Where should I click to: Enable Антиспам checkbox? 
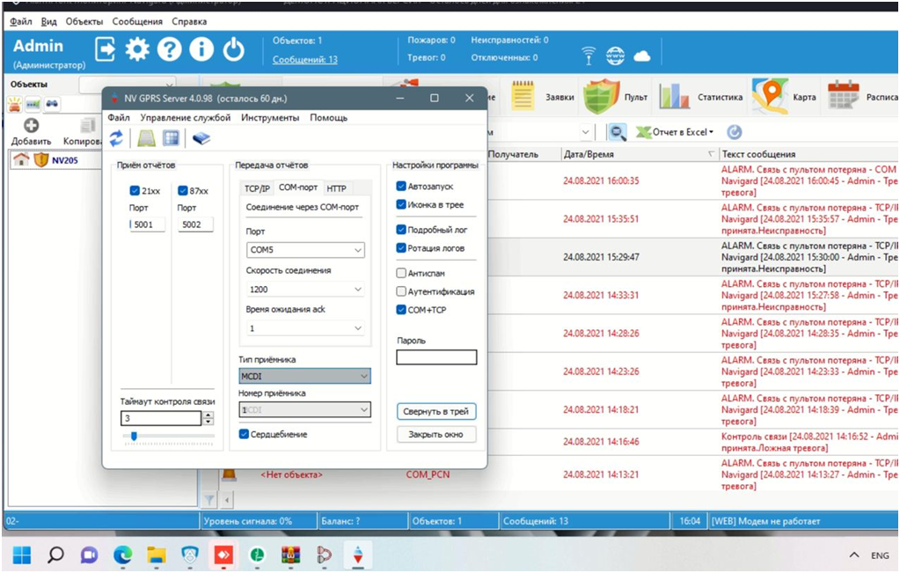(401, 273)
